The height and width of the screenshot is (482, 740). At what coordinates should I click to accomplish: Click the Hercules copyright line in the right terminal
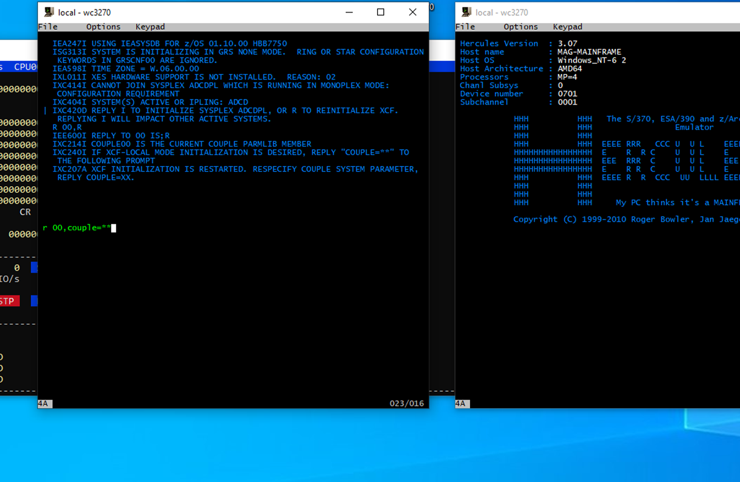pos(625,219)
